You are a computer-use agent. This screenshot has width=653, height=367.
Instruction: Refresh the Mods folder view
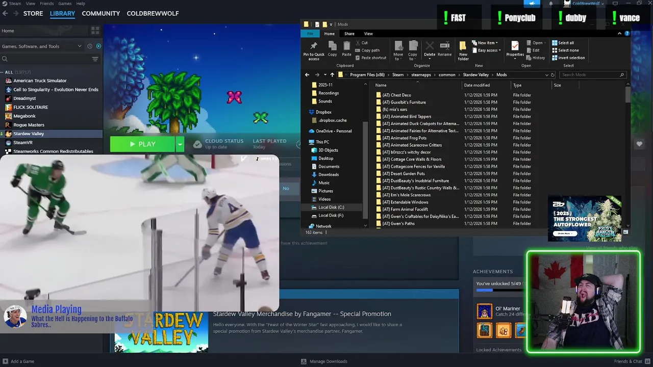pyautogui.click(x=552, y=75)
